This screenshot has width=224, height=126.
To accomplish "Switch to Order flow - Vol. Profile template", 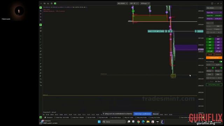I will point(62,118).
